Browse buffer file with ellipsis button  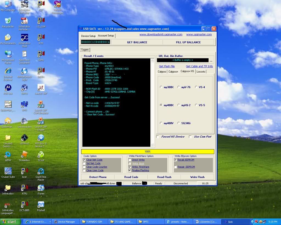(211, 60)
